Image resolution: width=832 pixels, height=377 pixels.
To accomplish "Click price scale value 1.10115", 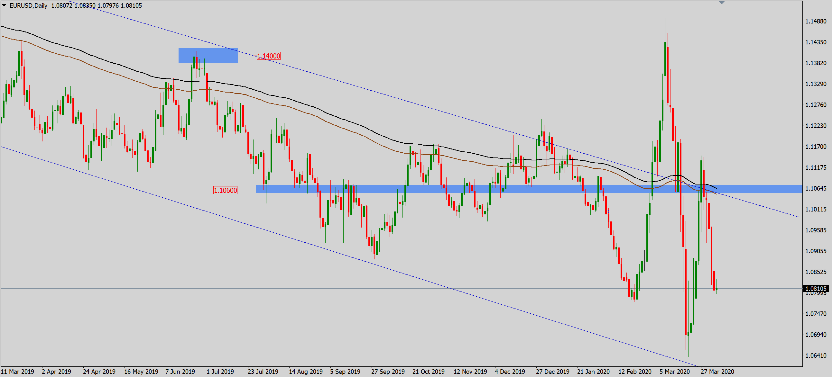I will (816, 209).
